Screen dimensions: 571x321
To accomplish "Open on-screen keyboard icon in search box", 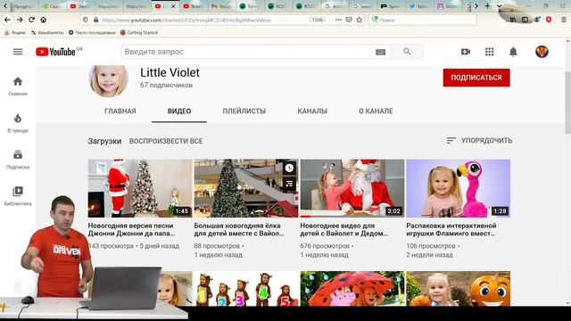I will tap(381, 52).
